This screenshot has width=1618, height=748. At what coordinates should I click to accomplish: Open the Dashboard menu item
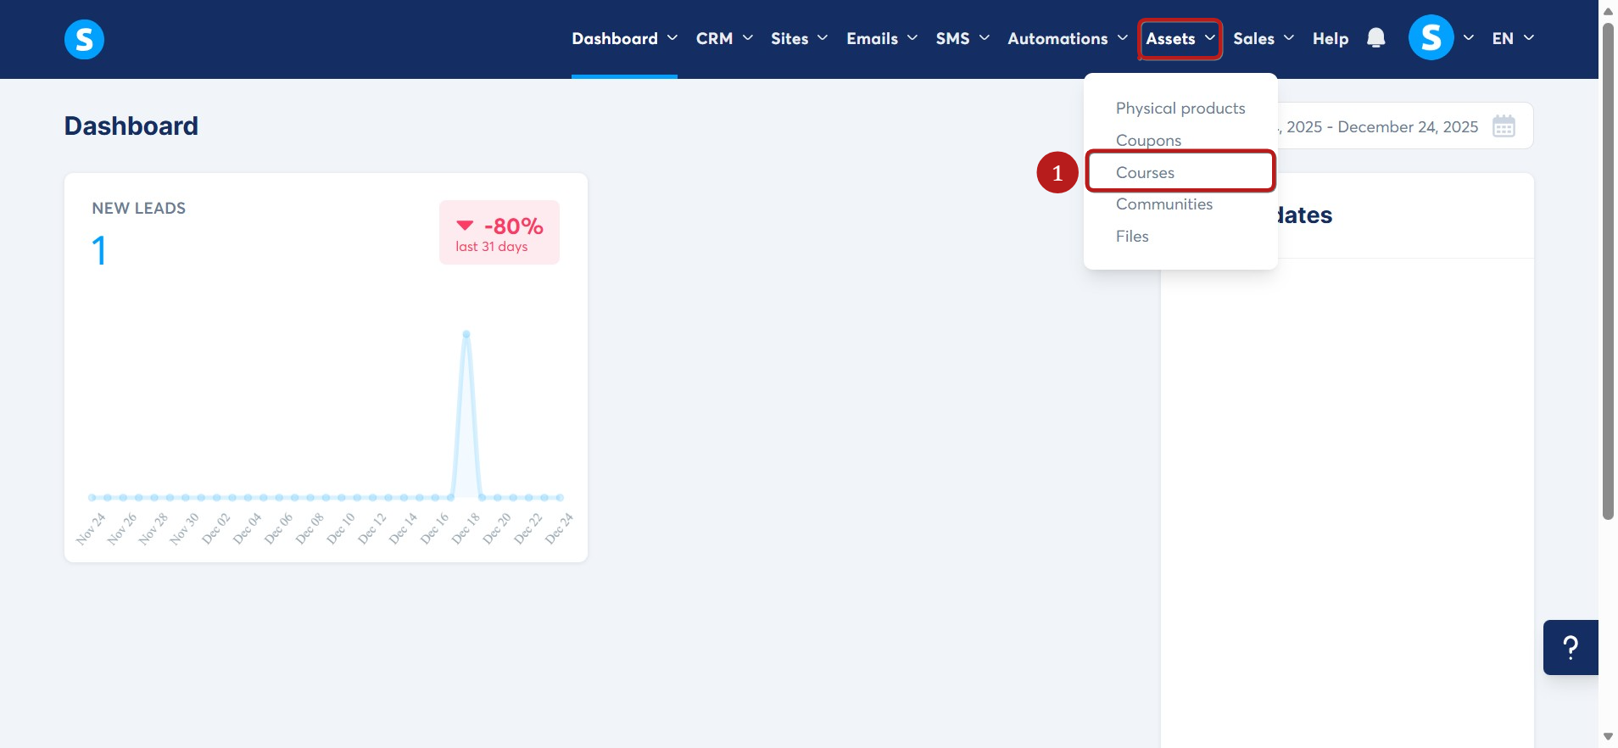click(615, 39)
